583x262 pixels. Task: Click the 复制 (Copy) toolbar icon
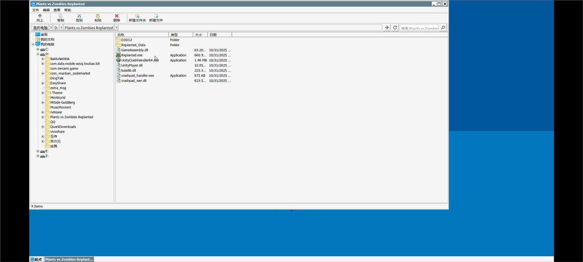61,16
